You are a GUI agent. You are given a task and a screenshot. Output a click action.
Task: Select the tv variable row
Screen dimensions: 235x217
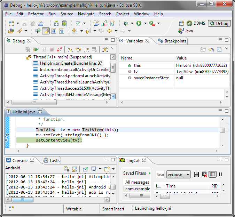pyautogui.click(x=174, y=72)
